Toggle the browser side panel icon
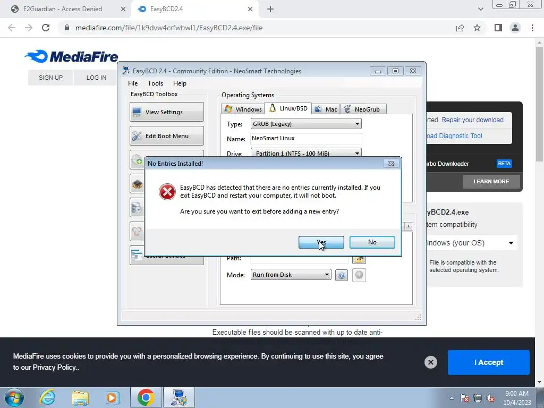The image size is (544, 408). click(498, 28)
